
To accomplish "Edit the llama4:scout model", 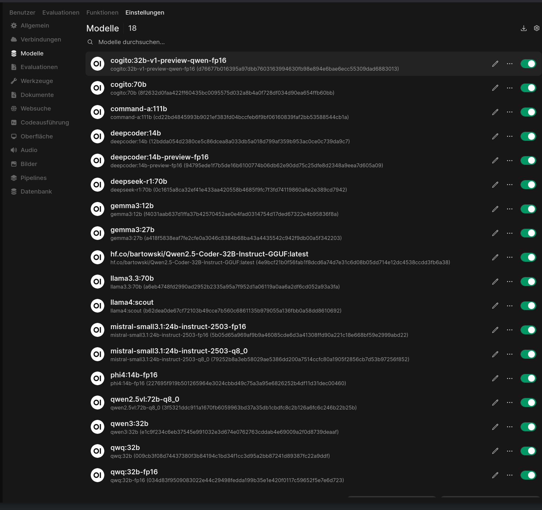I will 495,306.
